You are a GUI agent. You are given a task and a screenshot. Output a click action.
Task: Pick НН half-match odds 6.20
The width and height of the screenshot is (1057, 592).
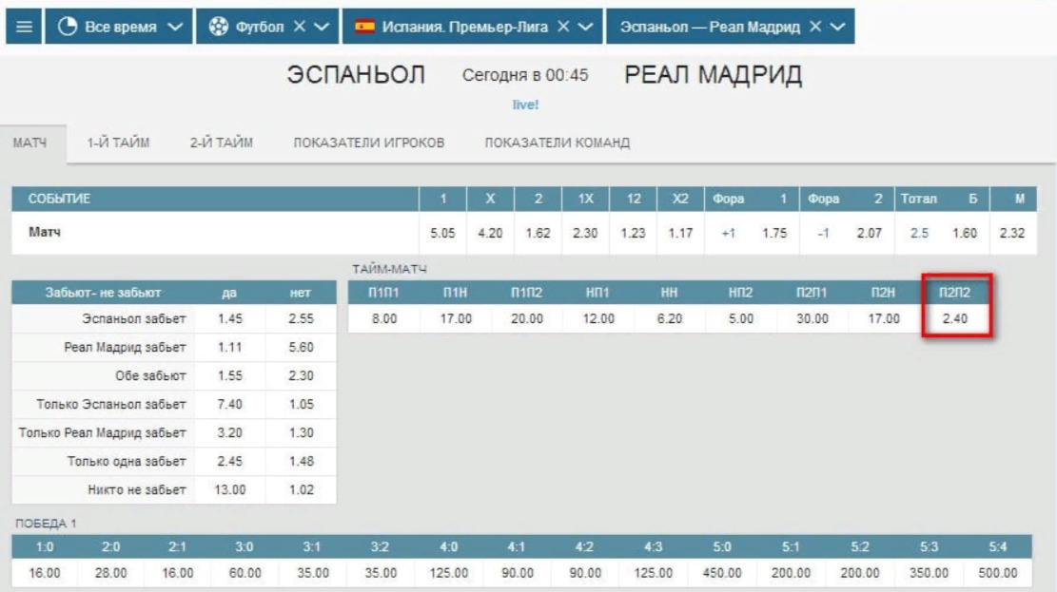670,318
